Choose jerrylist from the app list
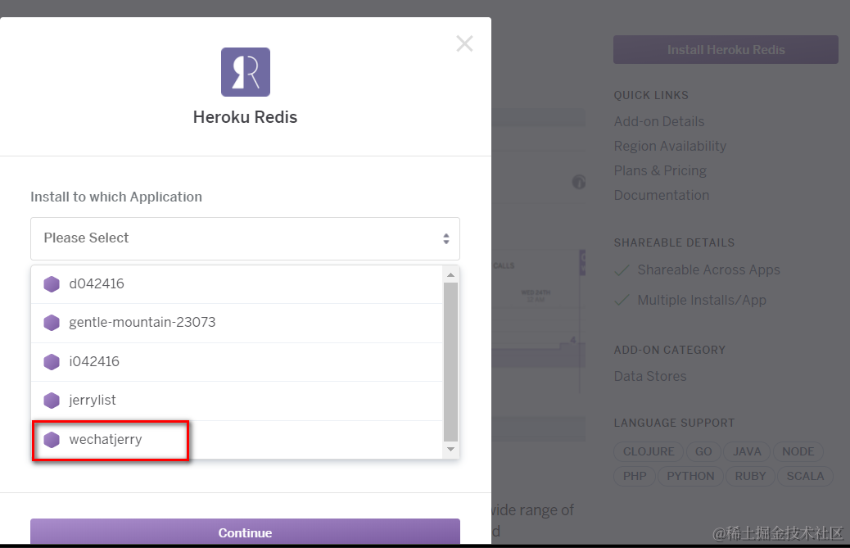The width and height of the screenshot is (850, 548). pyautogui.click(x=237, y=401)
